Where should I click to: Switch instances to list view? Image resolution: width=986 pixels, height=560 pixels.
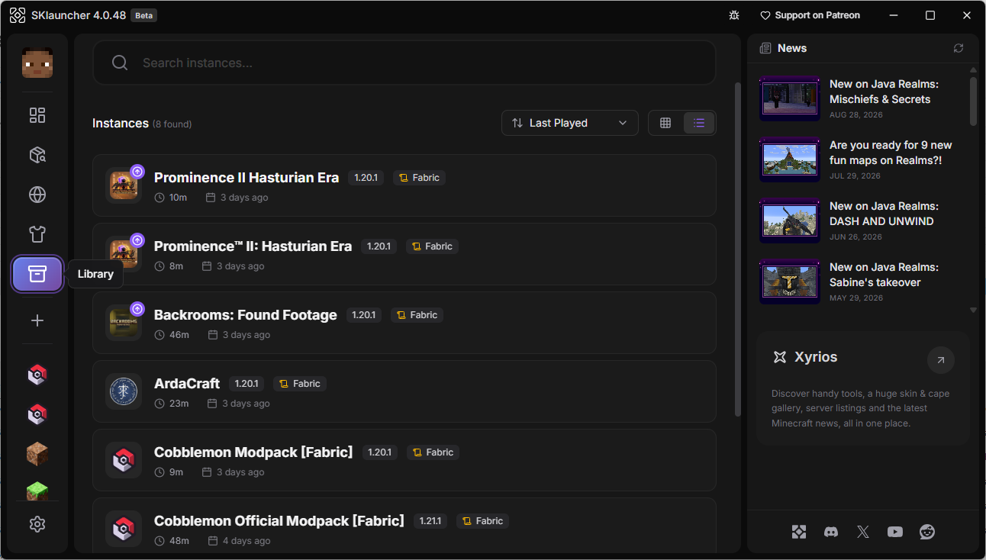tap(699, 123)
